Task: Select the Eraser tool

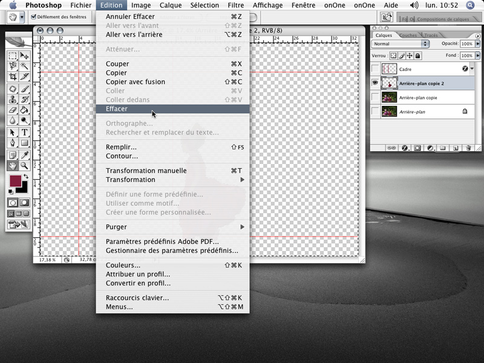Action: tap(13, 110)
